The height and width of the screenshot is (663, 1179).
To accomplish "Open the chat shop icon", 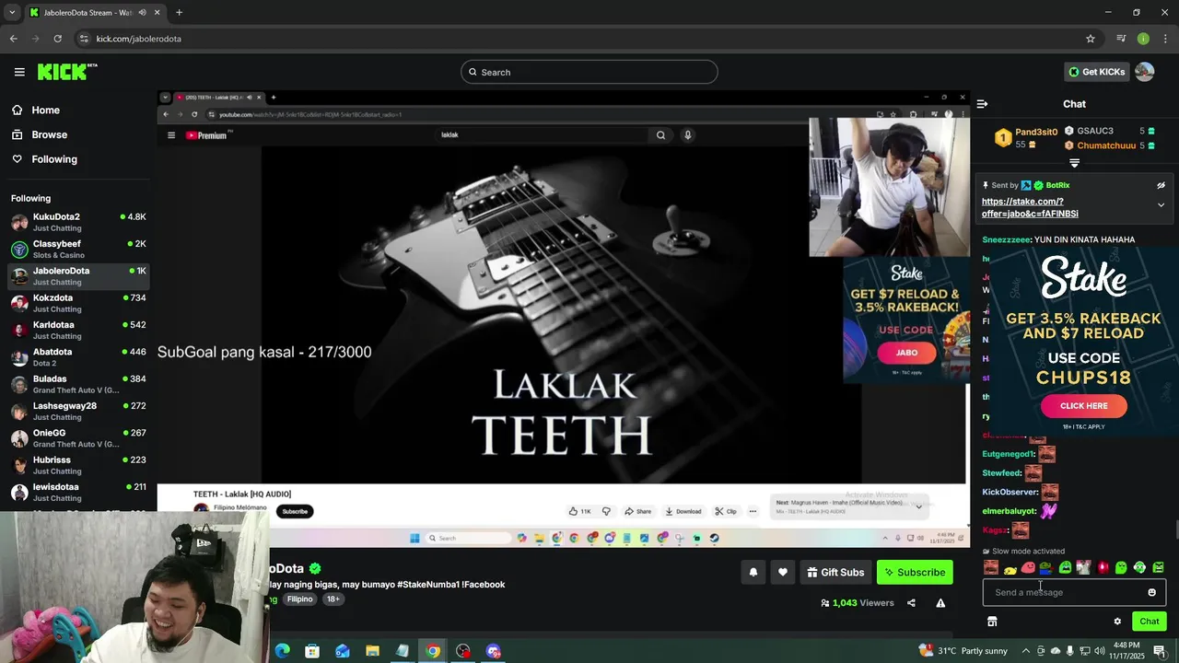I will click(992, 622).
